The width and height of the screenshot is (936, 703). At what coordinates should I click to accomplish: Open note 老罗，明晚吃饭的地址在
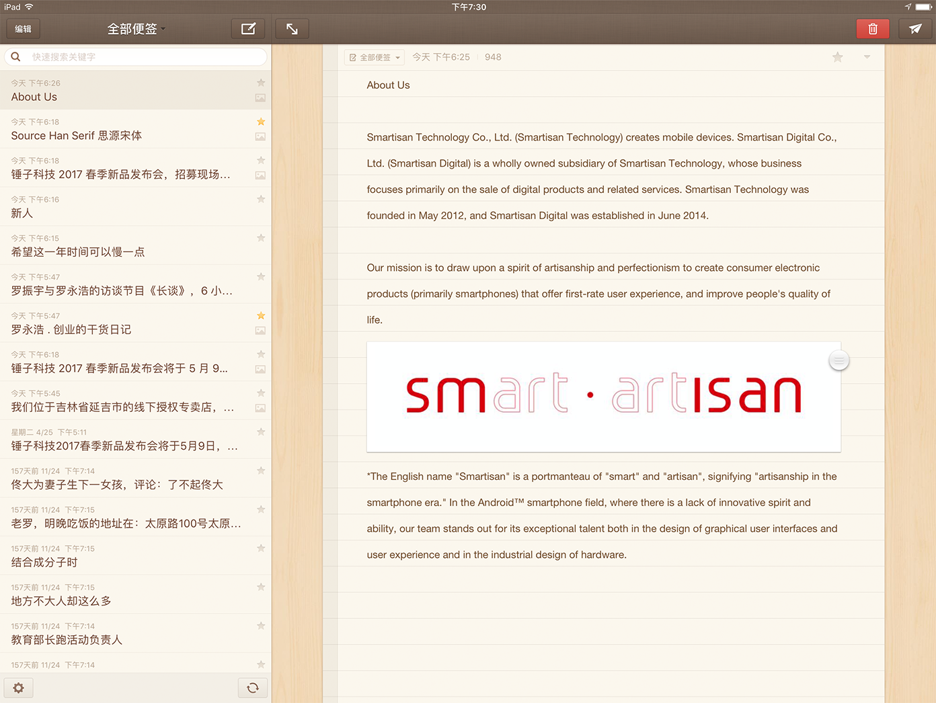(x=135, y=518)
